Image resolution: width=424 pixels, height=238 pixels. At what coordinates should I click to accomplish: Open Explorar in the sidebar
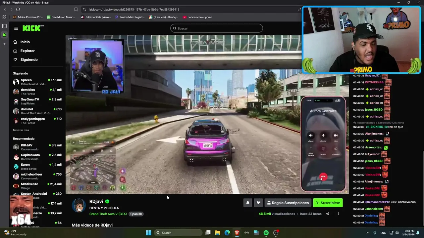pos(24,51)
